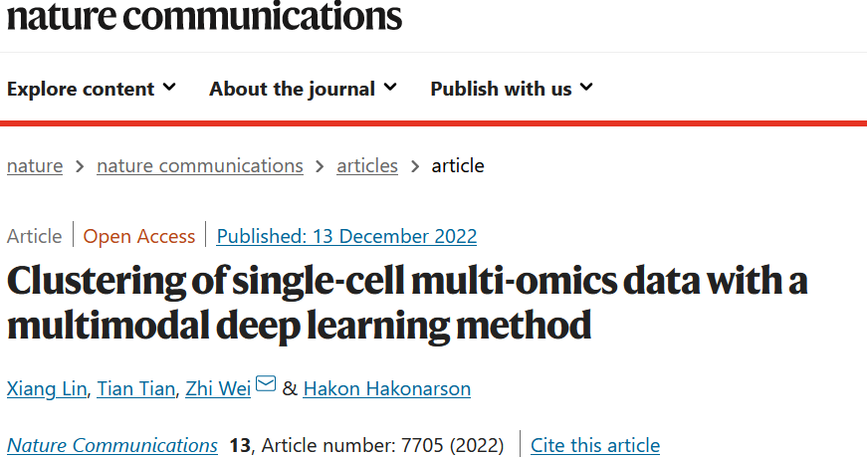
Task: Click the breadcrumb chevron just before 'article'
Action: 414,166
